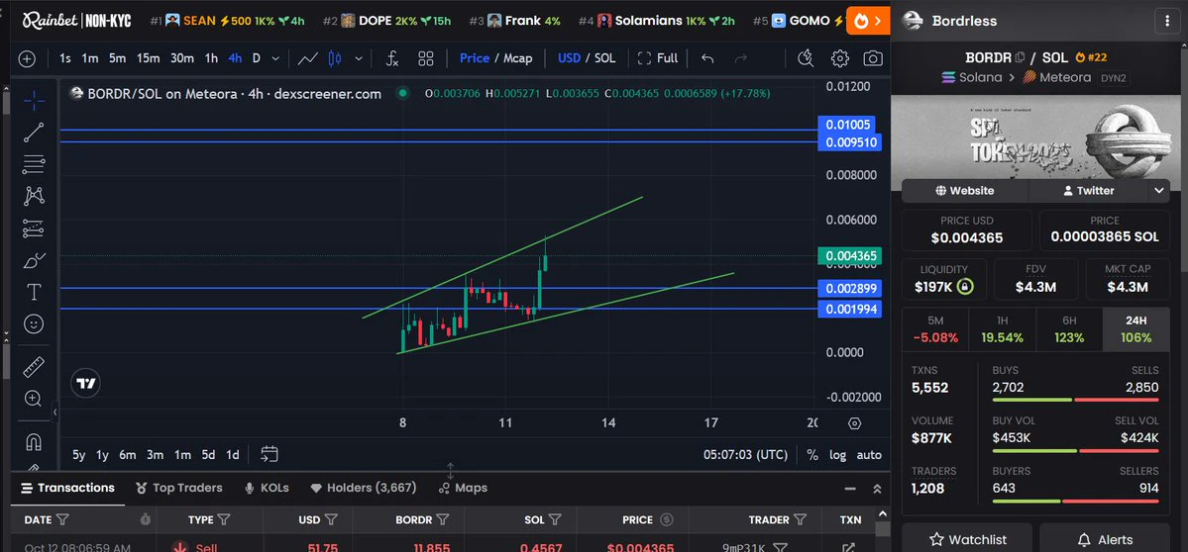This screenshot has width=1188, height=552.
Task: Open the Maps tab
Action: [x=463, y=488]
